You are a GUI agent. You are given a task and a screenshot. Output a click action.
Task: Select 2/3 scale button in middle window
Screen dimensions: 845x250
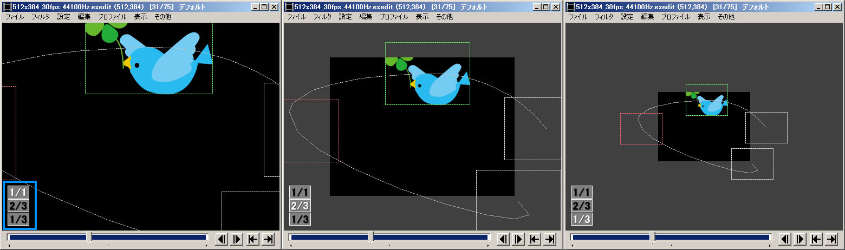pos(301,206)
